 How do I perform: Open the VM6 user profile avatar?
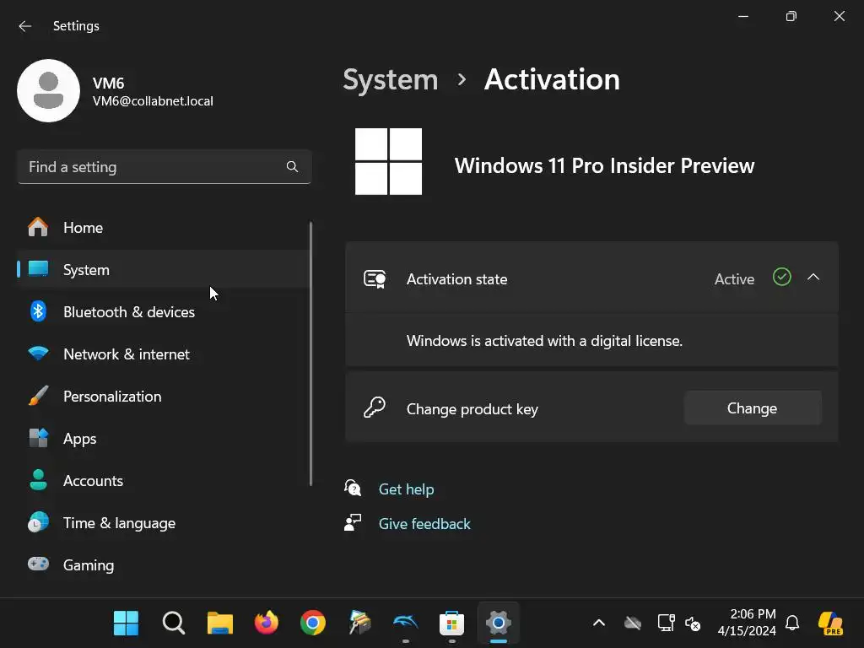pyautogui.click(x=48, y=90)
